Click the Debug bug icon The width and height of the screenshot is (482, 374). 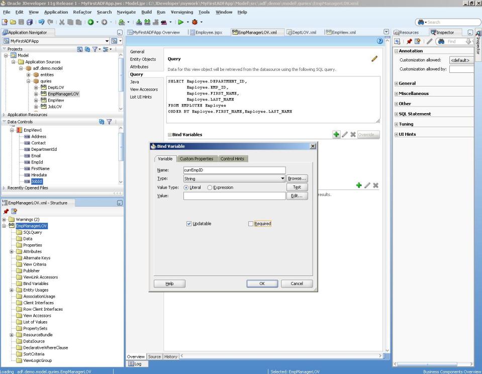click(195, 22)
